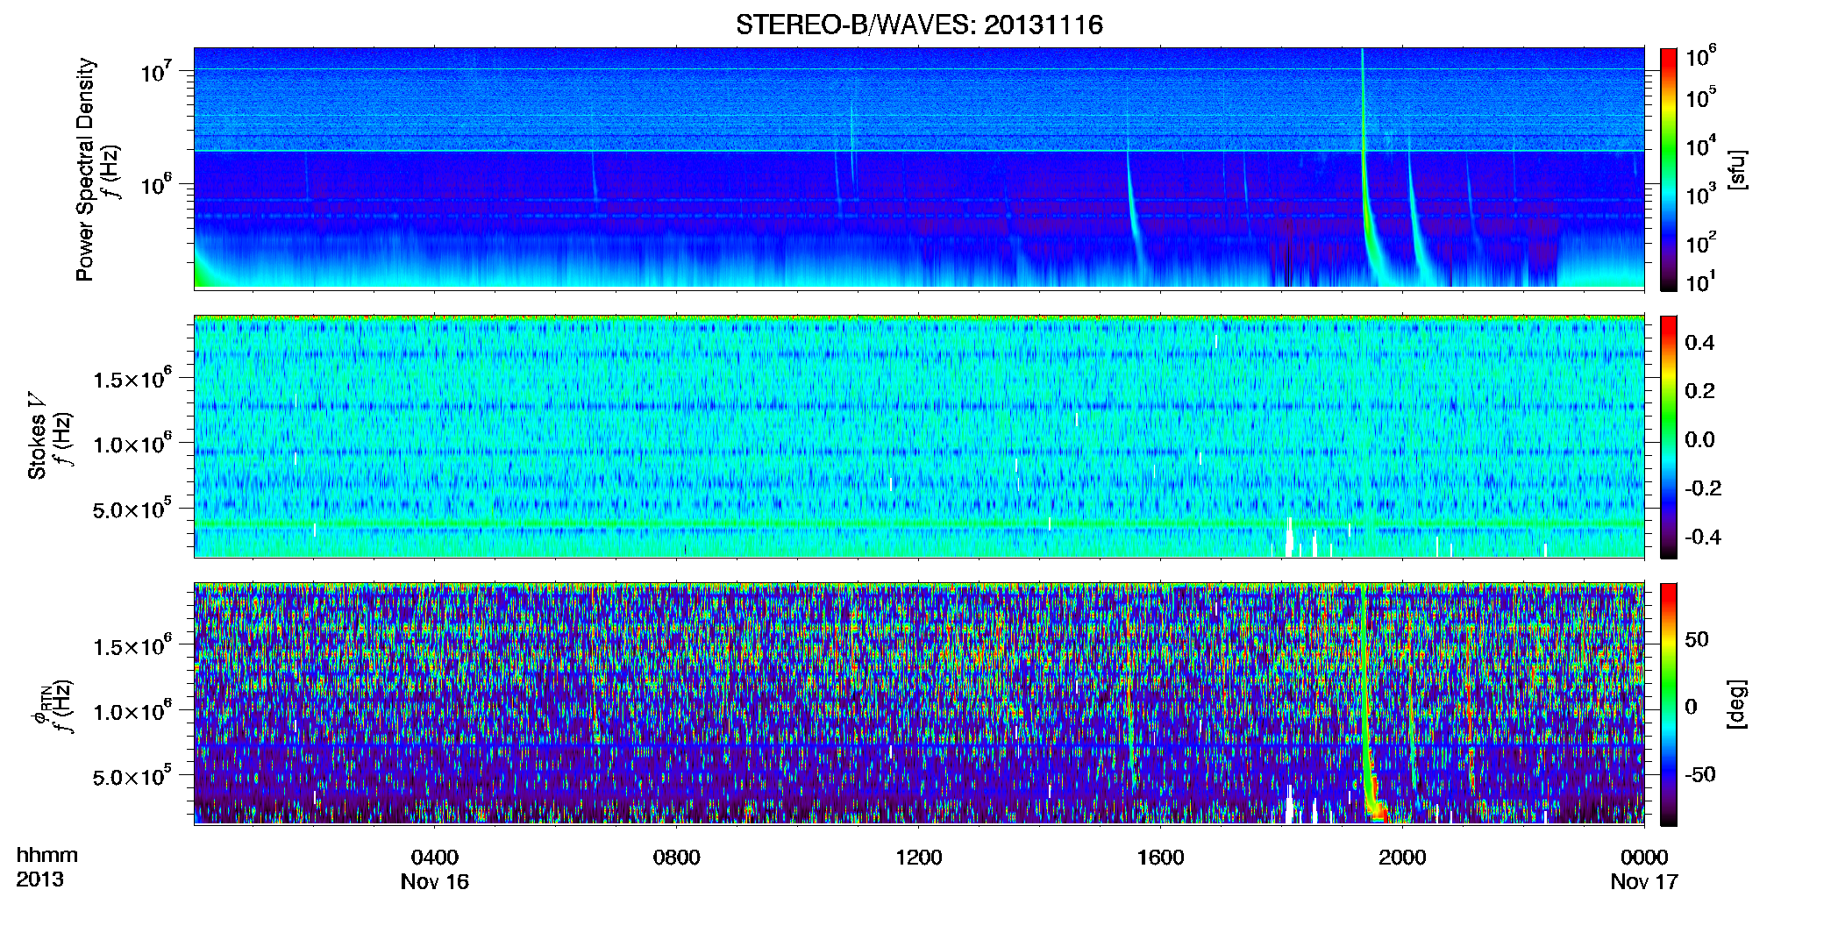
Task: Click the Nov 17 date label
Action: [1644, 881]
